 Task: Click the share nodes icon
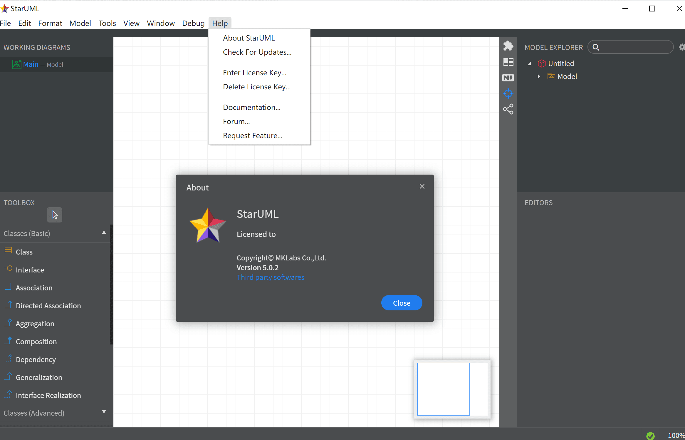click(508, 109)
